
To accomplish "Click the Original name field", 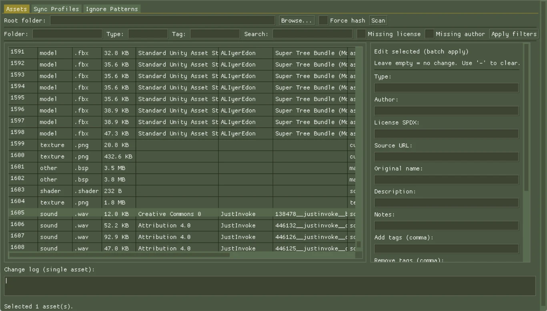I will click(x=447, y=179).
